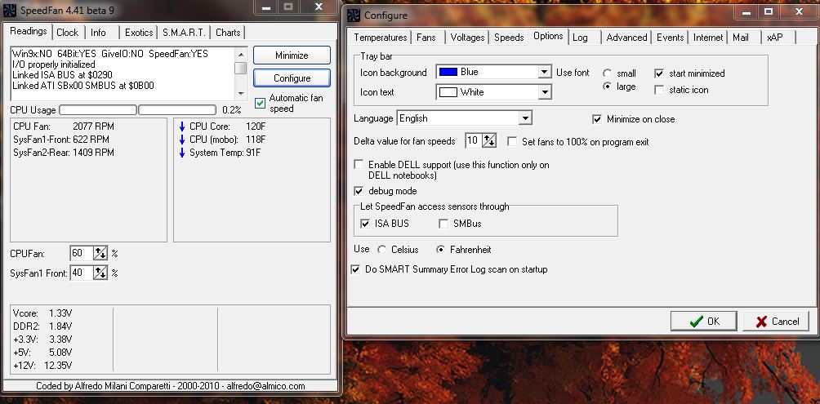Viewport: 820px width, 404px height.
Task: Confirm settings with the OK button
Action: 703,322
